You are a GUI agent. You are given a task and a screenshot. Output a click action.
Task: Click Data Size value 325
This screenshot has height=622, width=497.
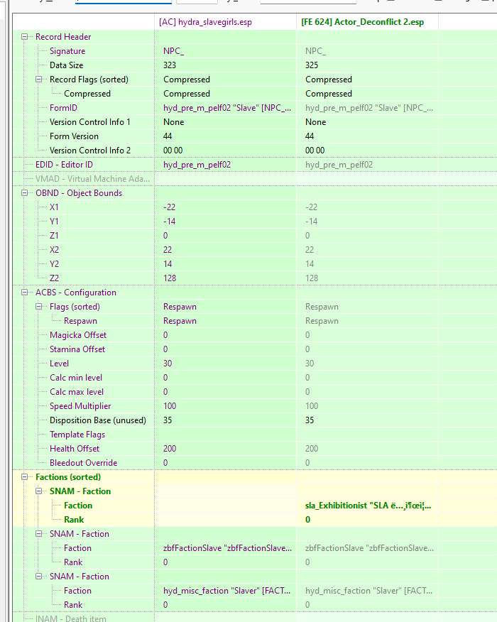(x=312, y=65)
